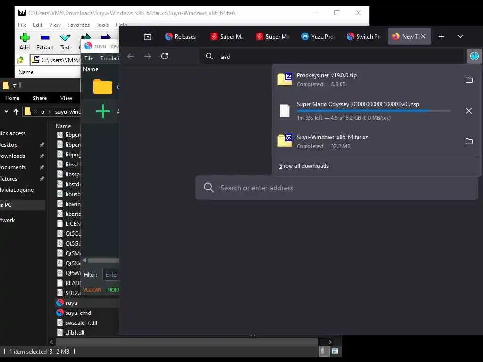Cancel the Super Mario Odyssey download
483x362 pixels.
[468, 111]
